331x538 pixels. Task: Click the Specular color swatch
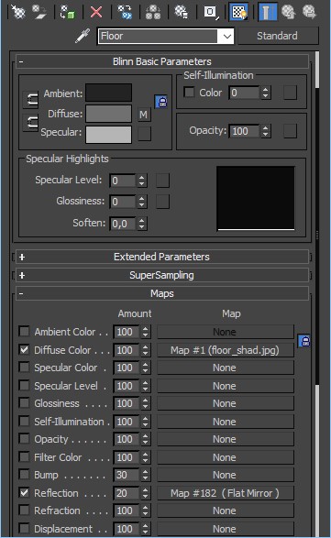[x=108, y=134]
